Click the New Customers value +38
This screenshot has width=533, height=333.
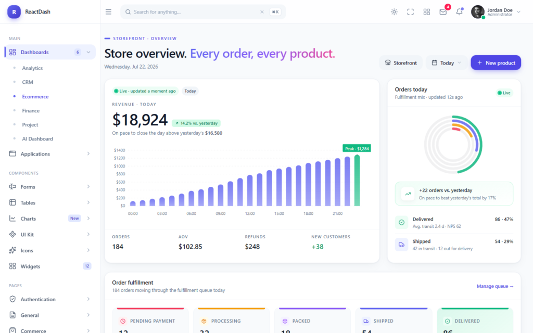(318, 247)
